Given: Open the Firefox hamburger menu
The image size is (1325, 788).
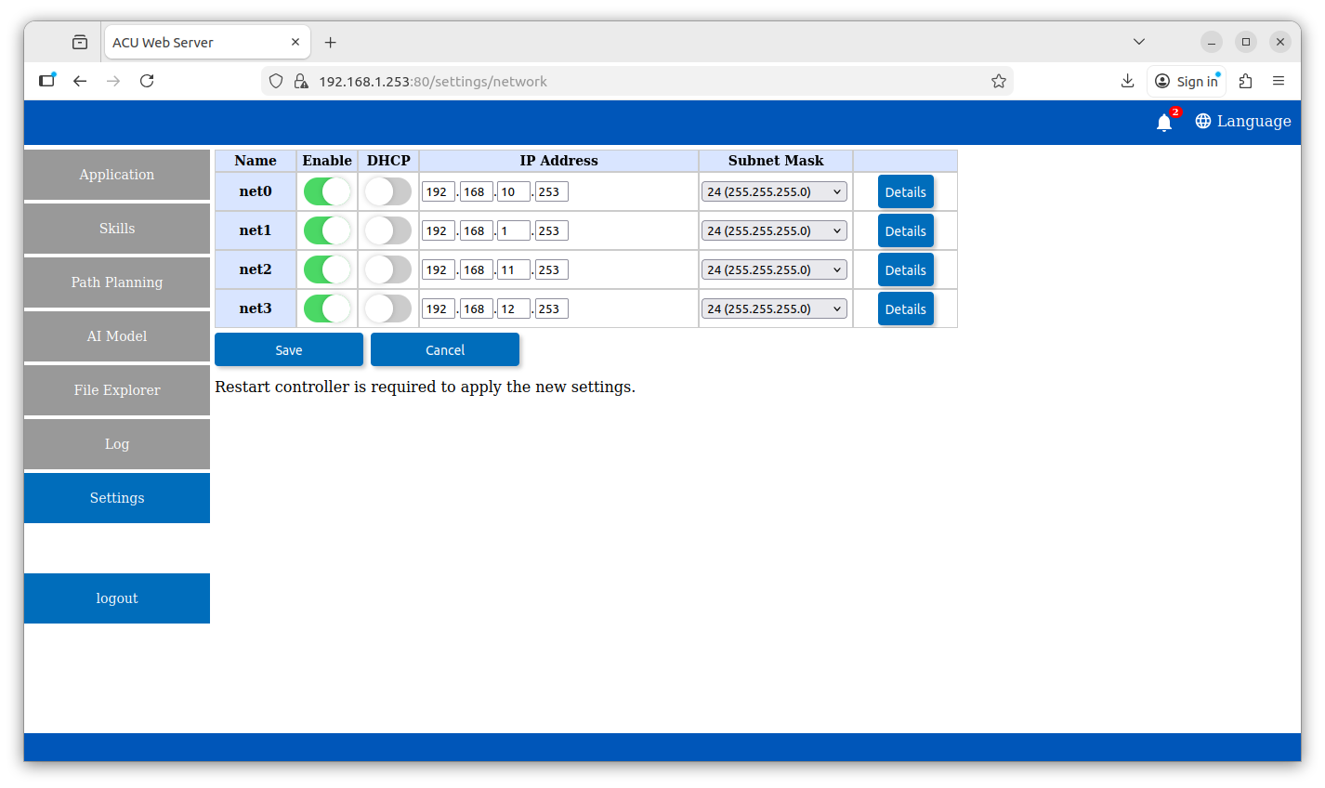Looking at the screenshot, I should click(x=1279, y=81).
